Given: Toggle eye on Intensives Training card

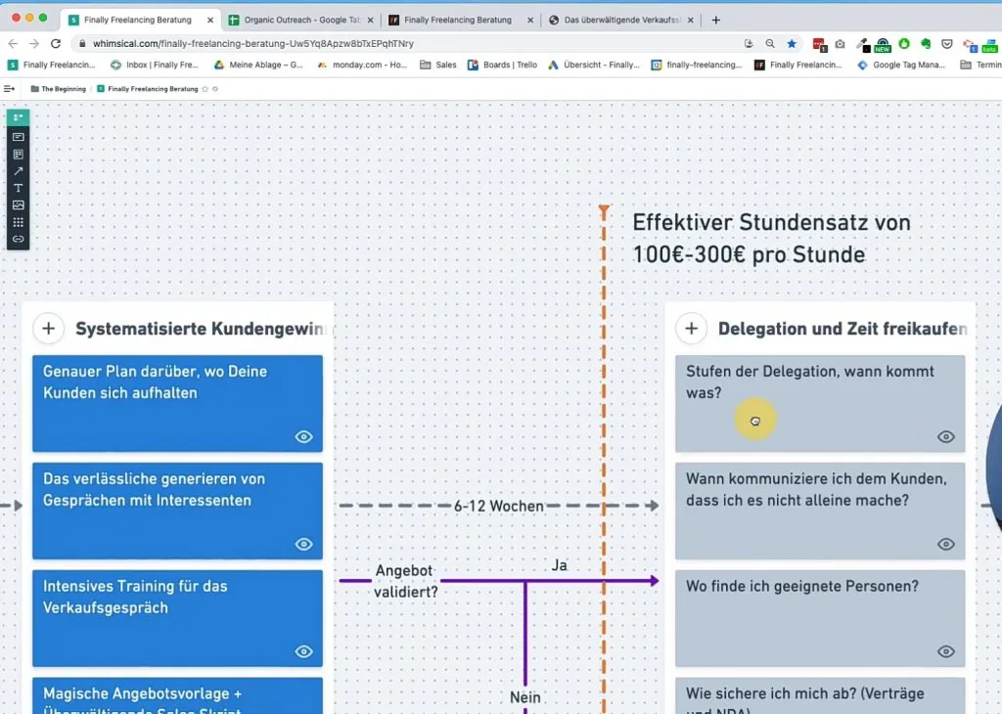Looking at the screenshot, I should point(303,651).
